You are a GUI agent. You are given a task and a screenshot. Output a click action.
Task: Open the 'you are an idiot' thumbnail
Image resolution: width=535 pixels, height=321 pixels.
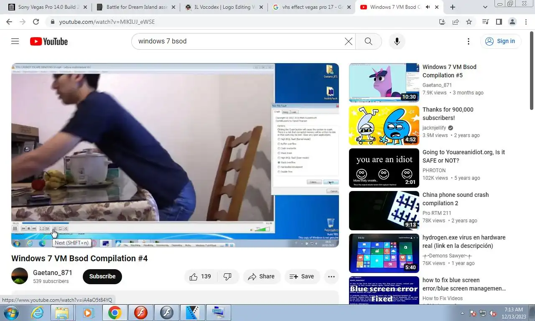[384, 168]
